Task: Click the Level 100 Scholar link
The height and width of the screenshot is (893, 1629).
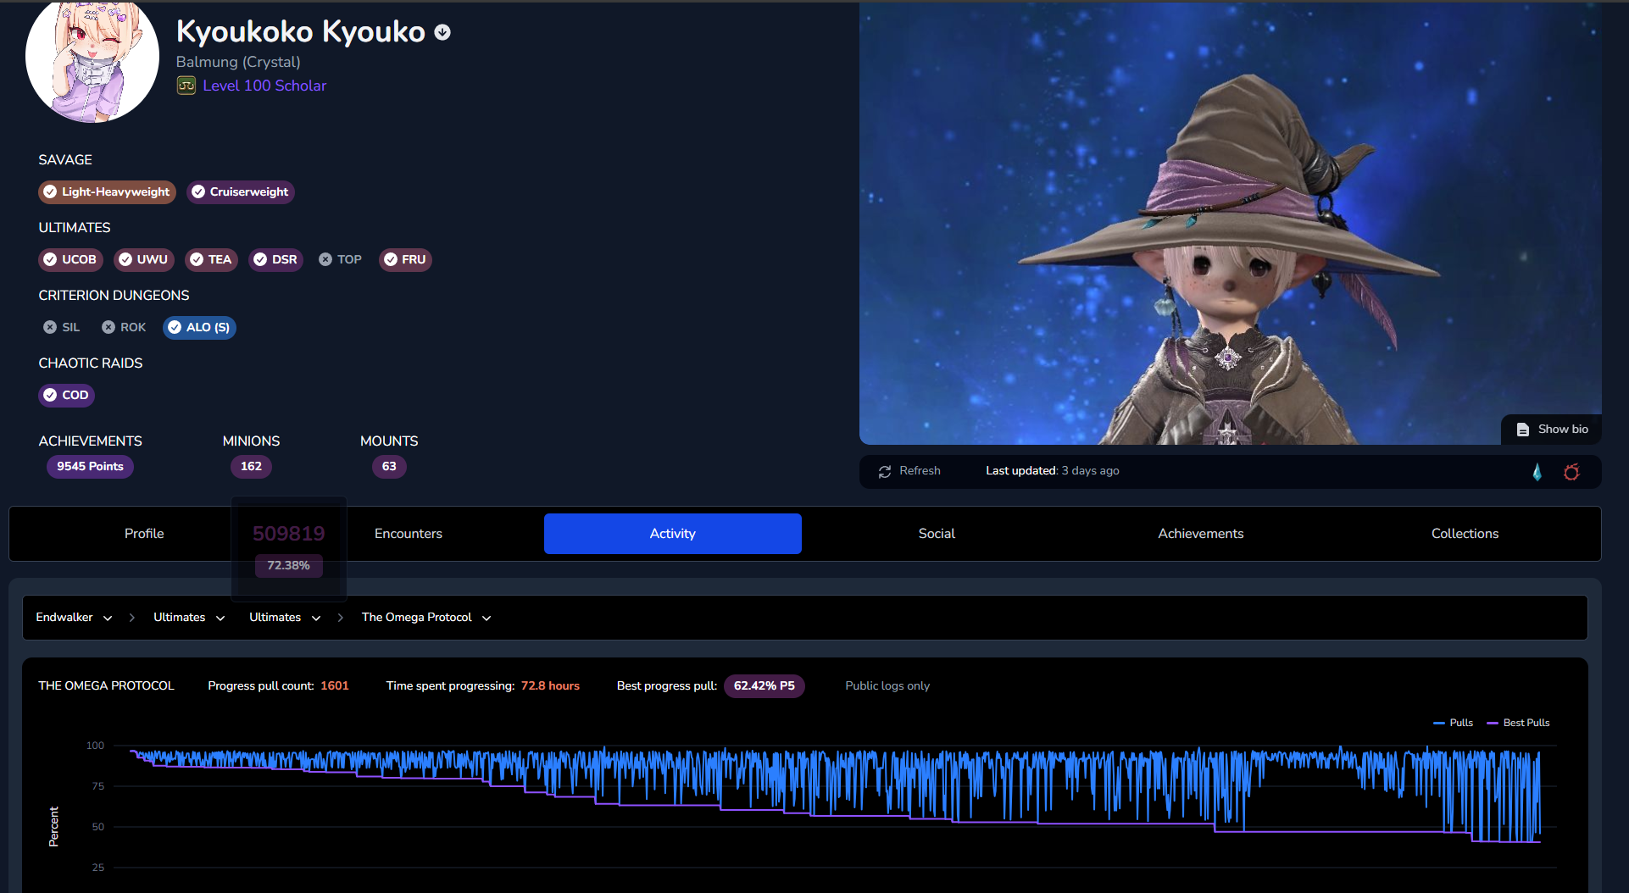Action: point(264,86)
